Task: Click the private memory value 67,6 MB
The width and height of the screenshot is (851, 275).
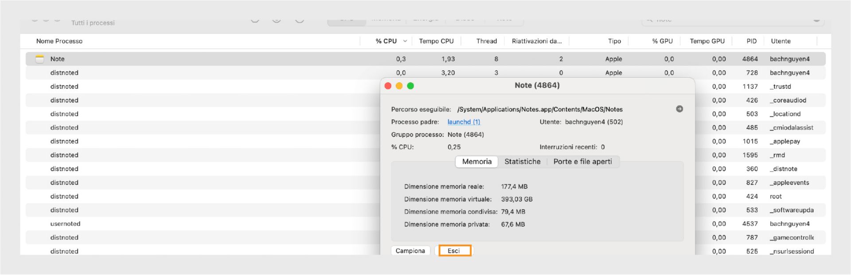Action: tap(513, 225)
